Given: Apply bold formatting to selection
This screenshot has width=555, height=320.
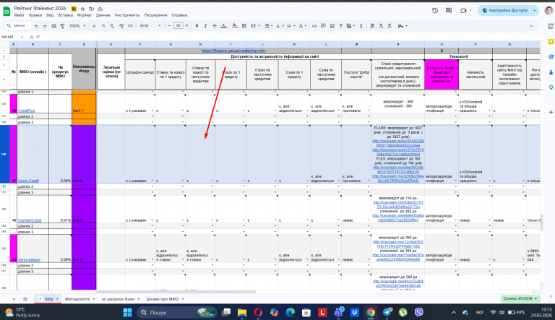Looking at the screenshot, I should 197,26.
